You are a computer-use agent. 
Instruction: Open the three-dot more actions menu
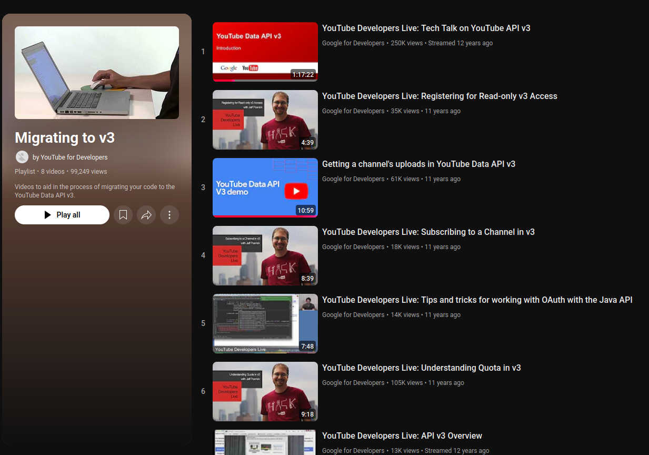(169, 215)
